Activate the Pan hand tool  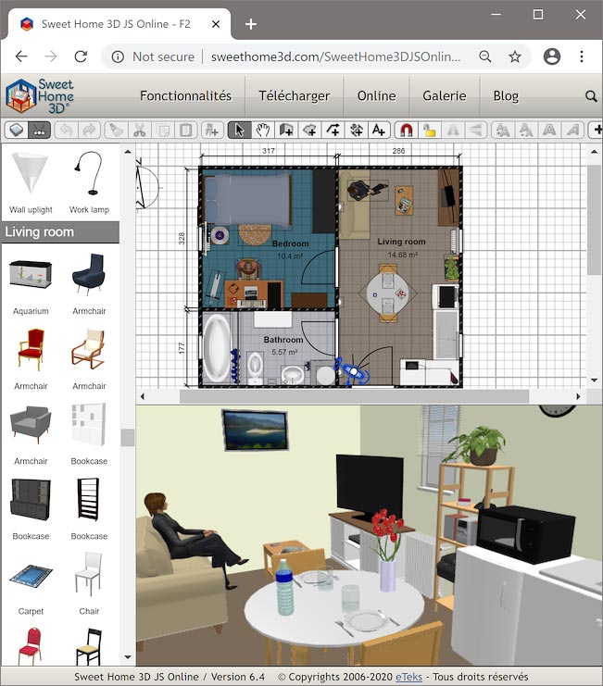coord(262,130)
